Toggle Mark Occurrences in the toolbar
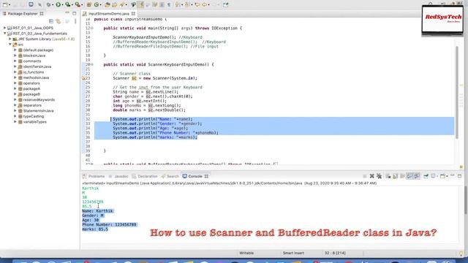 141,4
